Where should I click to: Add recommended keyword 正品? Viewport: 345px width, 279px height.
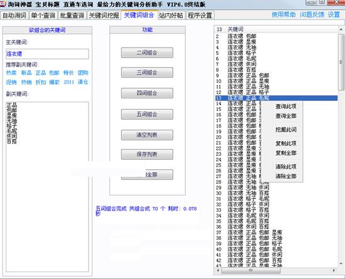(x=41, y=73)
